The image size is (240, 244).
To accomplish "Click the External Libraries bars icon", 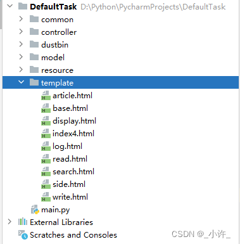I will pos(23,222).
